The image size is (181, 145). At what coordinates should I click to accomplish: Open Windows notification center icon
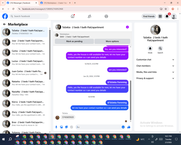tap(176, 139)
